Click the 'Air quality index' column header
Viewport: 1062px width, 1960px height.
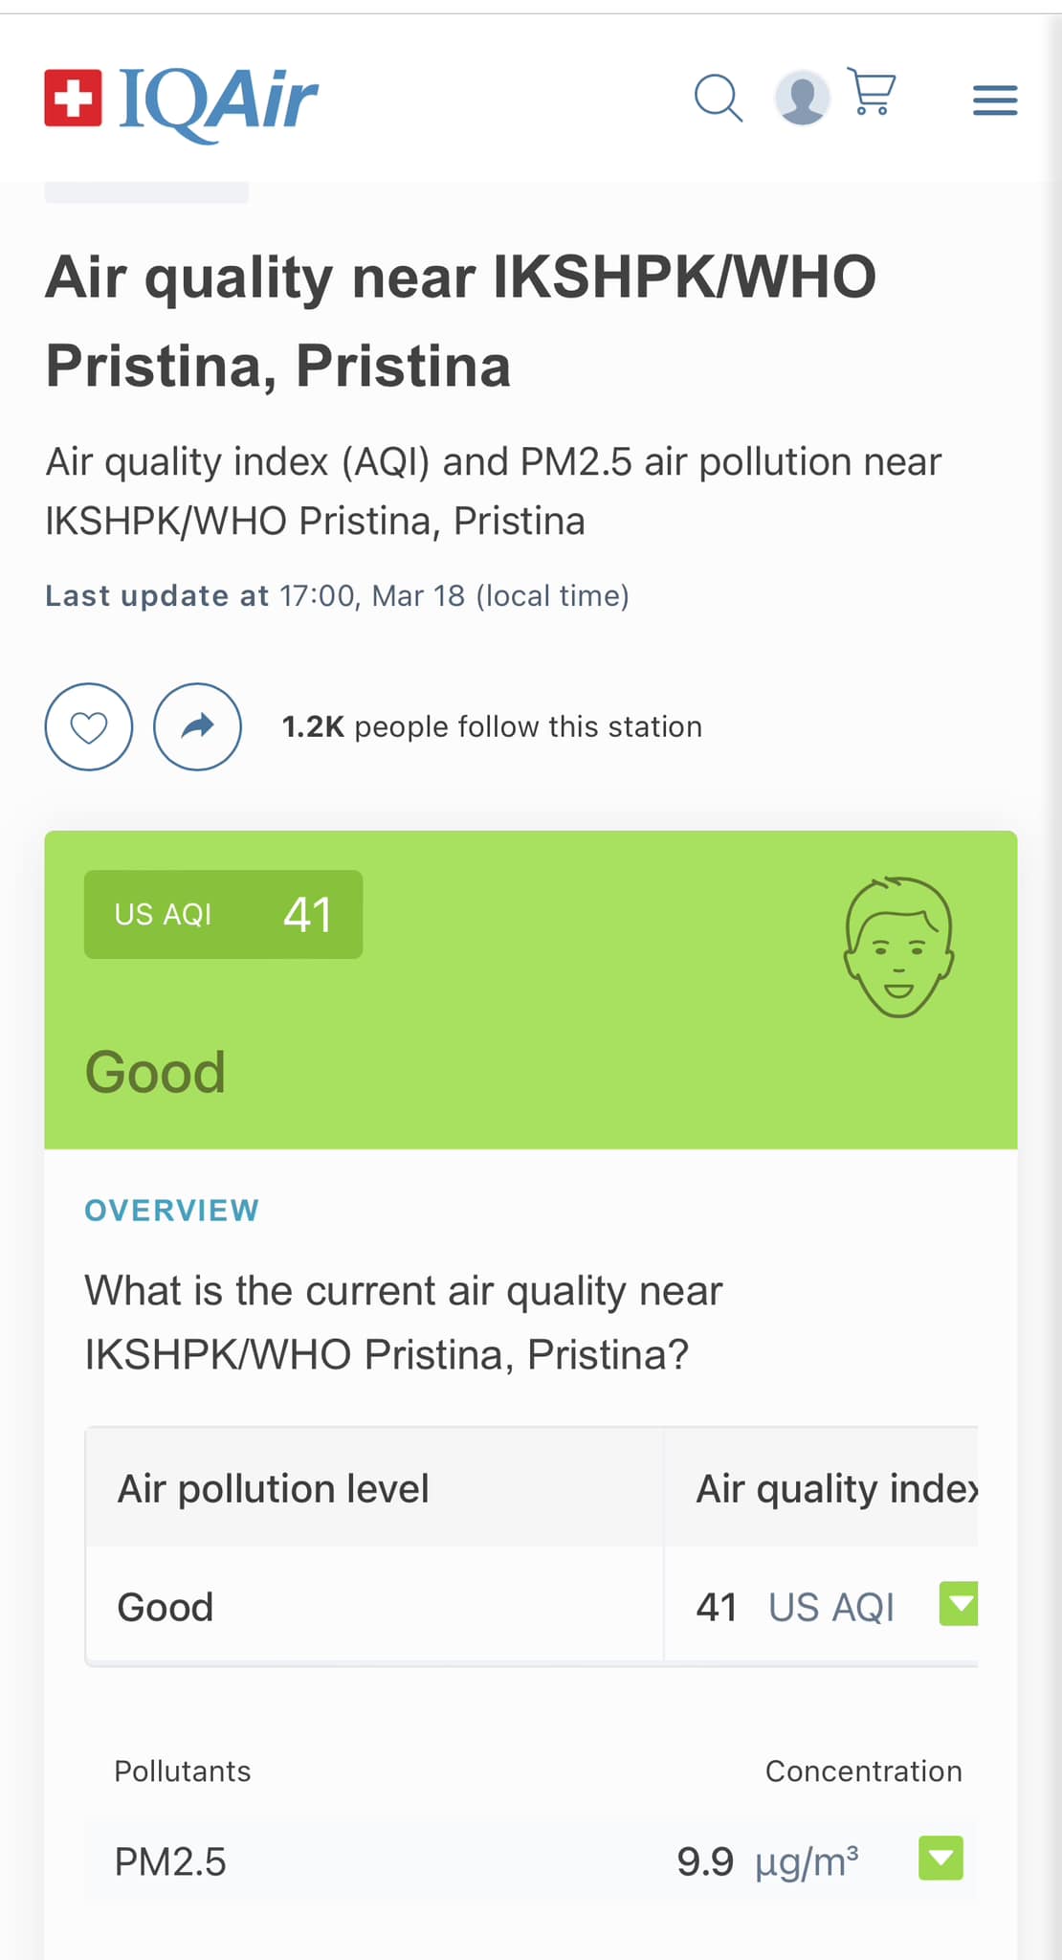836,1489
